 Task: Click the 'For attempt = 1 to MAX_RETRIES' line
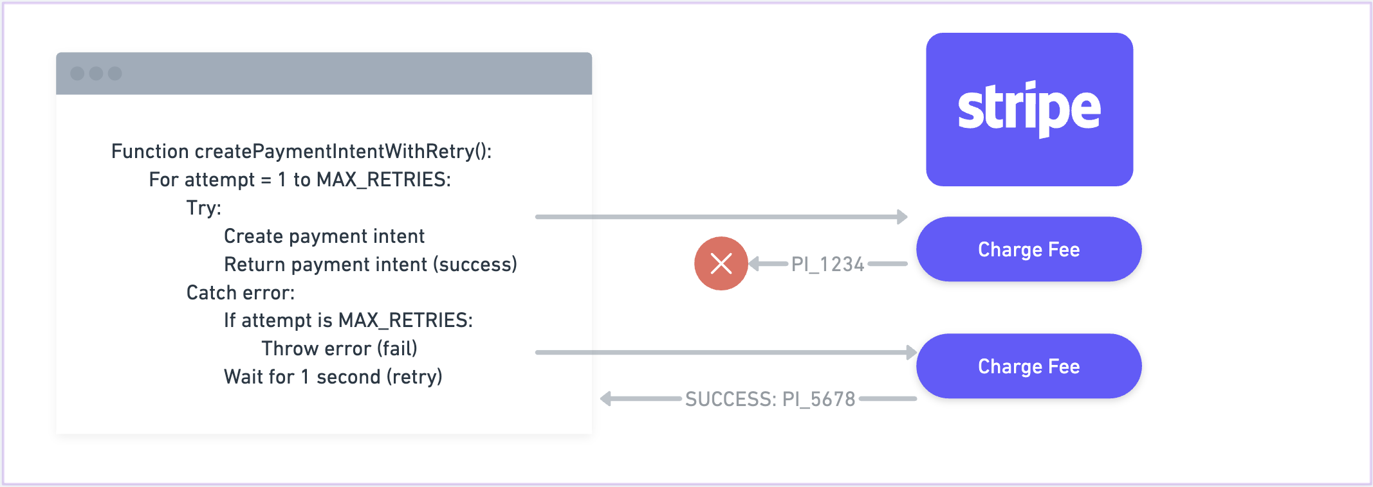point(300,180)
